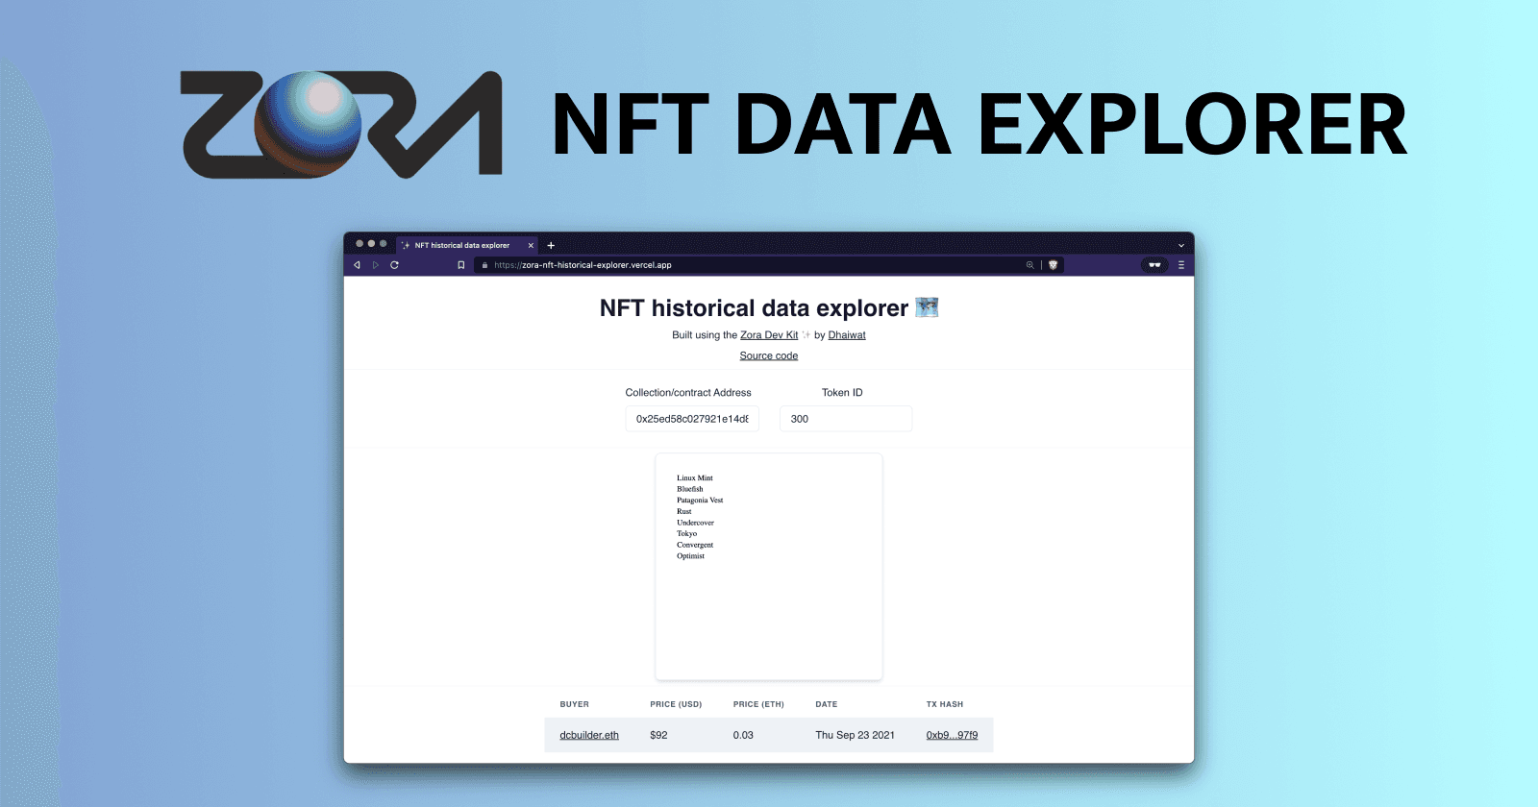Bookmark this page using the bookmark icon
This screenshot has height=807, width=1538.
[x=461, y=265]
